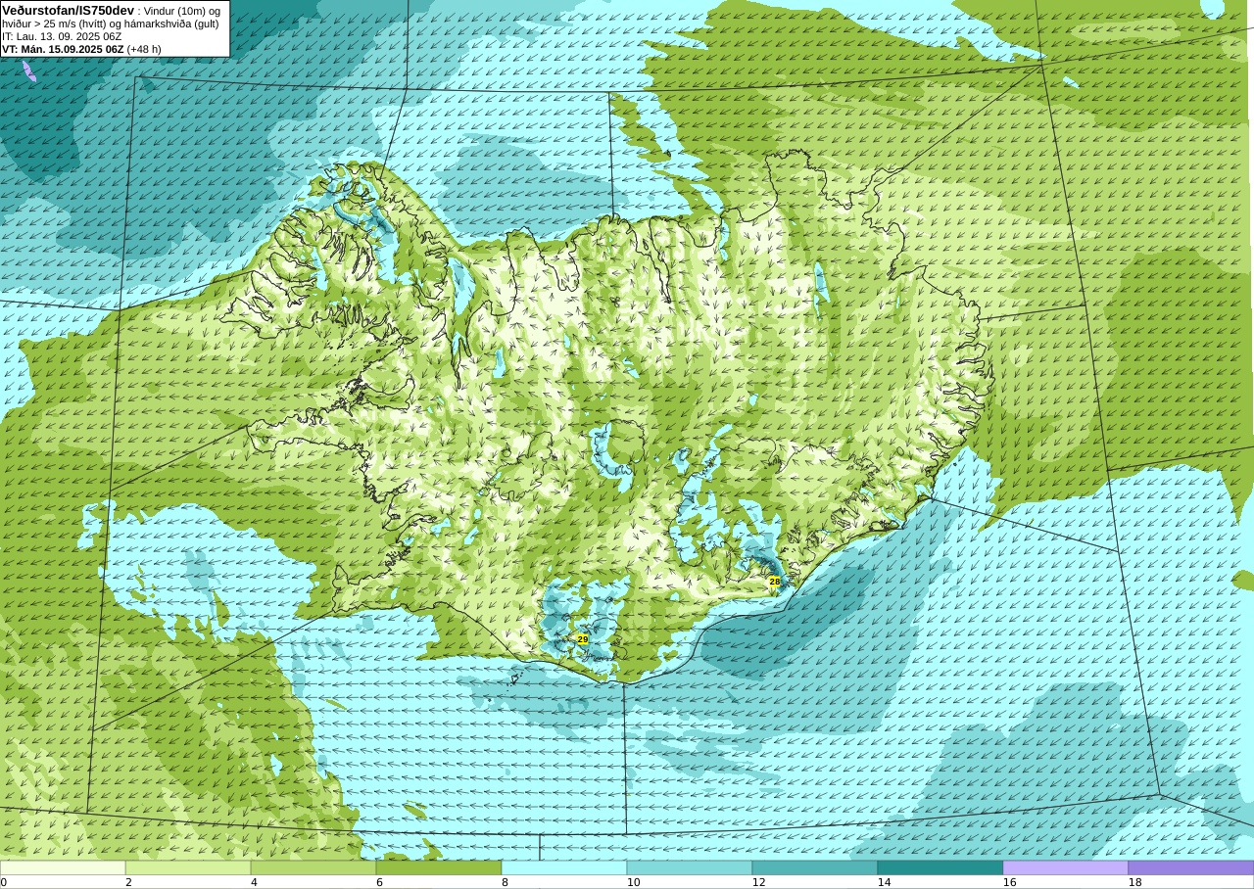
Task: Click the Veðurstofan/IS750dev title text
Action: pyautogui.click(x=69, y=10)
